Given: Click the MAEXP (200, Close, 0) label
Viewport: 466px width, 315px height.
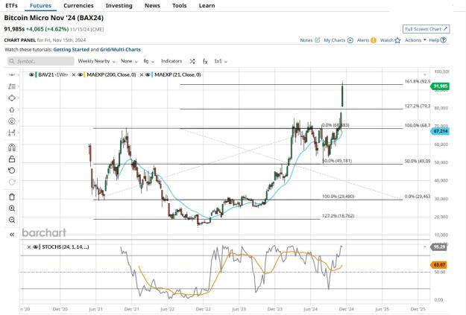Looking at the screenshot, I should pyautogui.click(x=111, y=74).
